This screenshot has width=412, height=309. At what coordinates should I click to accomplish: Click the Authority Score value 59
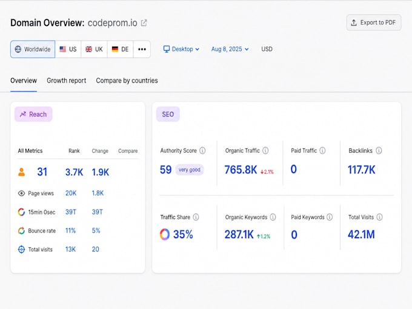pyautogui.click(x=166, y=170)
